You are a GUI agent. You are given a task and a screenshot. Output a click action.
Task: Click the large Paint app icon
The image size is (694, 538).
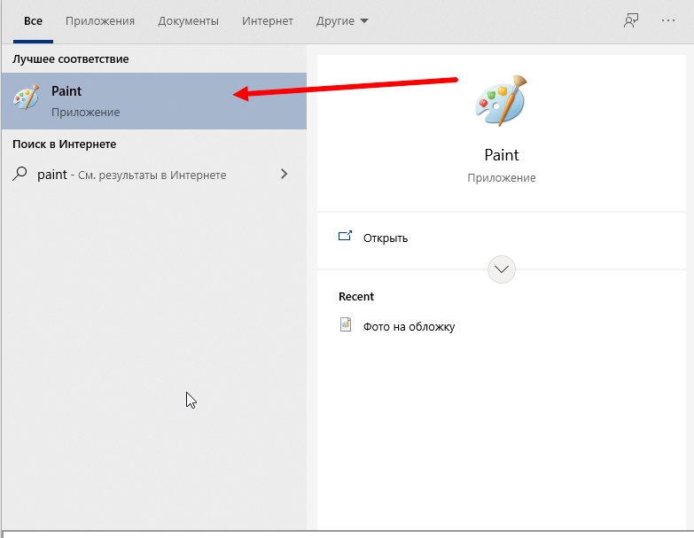(x=501, y=101)
